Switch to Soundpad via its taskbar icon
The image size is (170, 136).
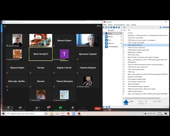(68, 114)
